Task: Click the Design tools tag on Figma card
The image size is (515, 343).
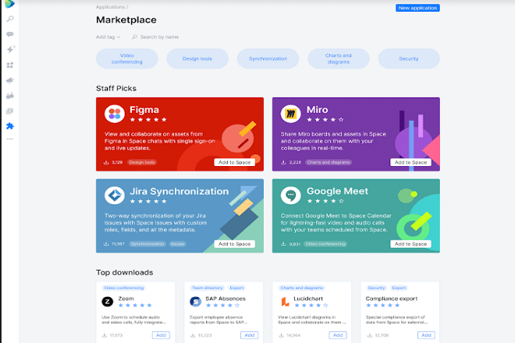Action: (142, 162)
